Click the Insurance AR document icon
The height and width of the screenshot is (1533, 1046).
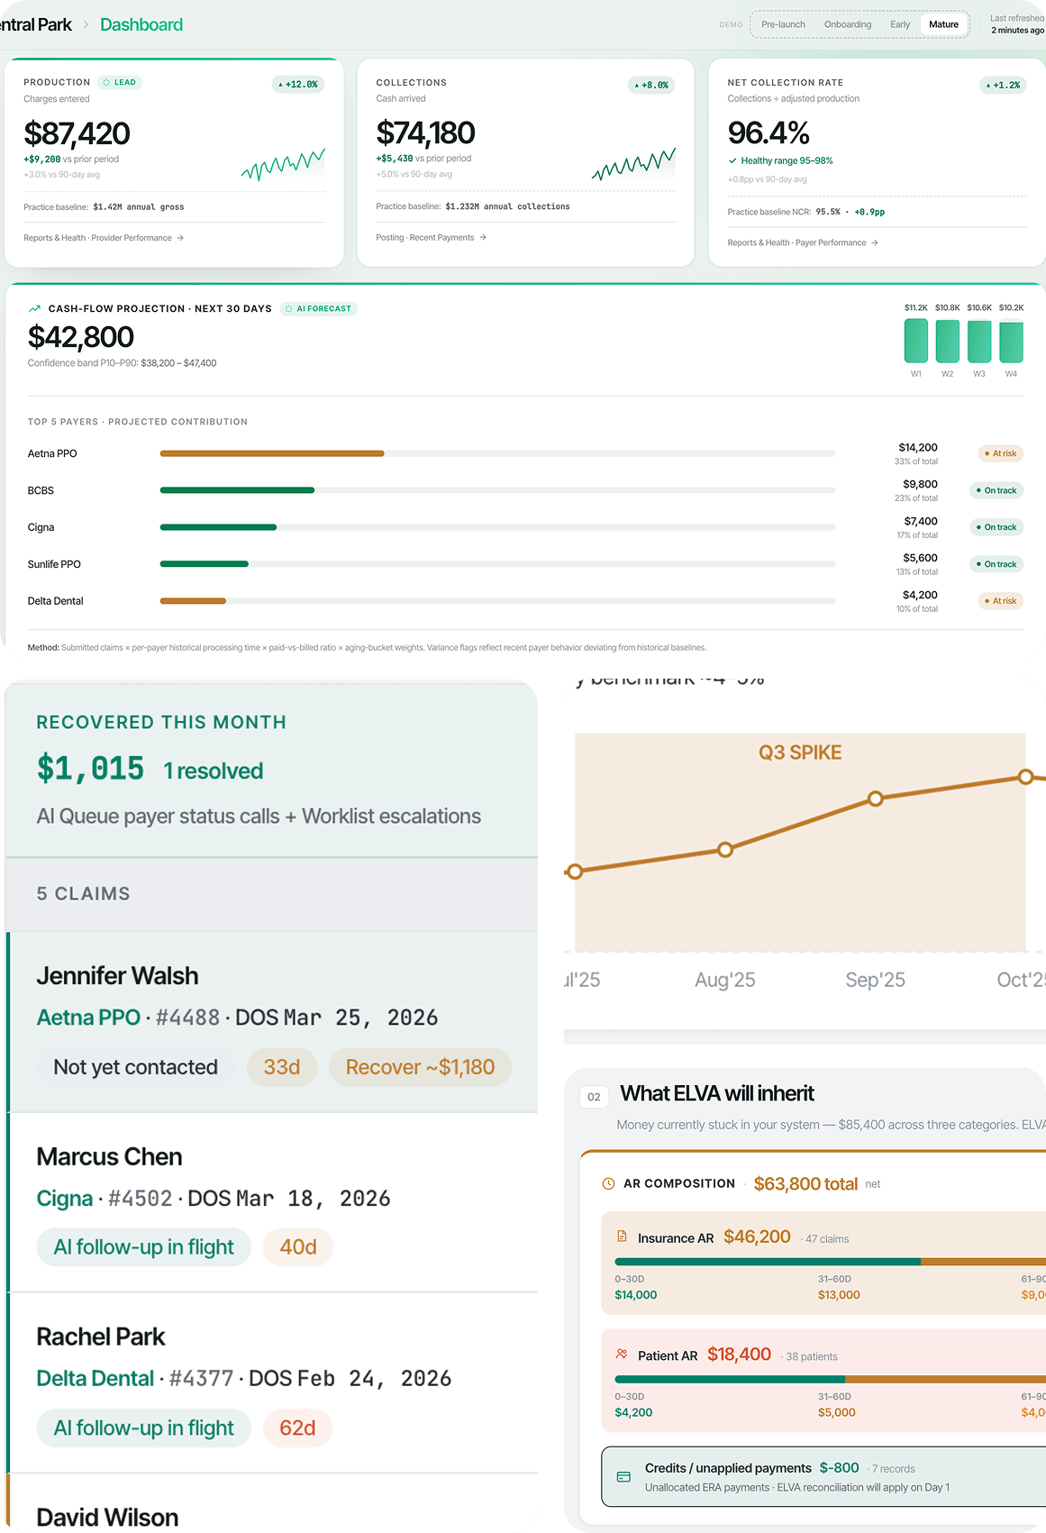[x=622, y=1236]
